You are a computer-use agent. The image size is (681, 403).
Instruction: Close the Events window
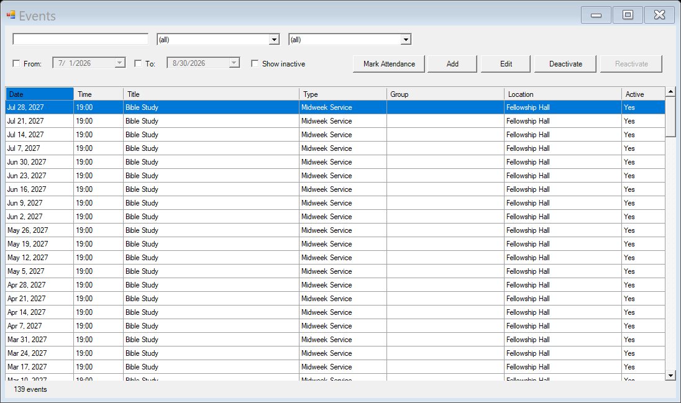point(659,15)
